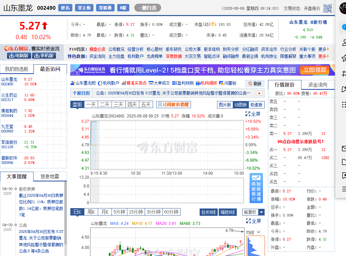
Task: Select 四天 time range
Action: click(x=132, y=104)
